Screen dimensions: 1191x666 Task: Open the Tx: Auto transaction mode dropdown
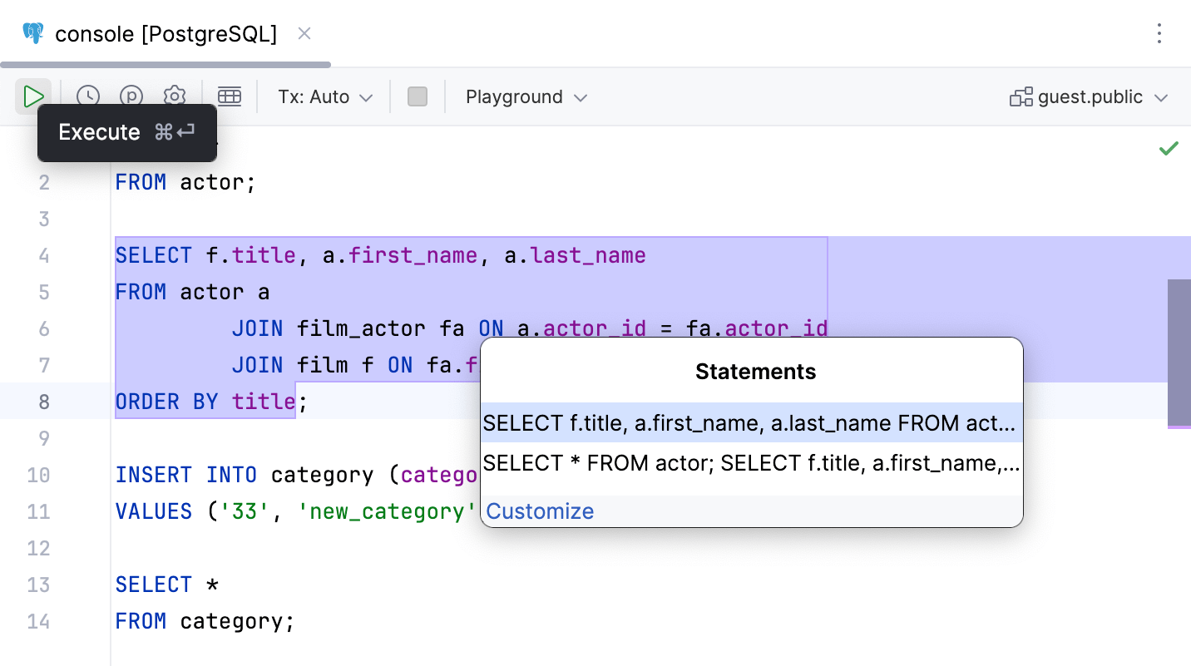[324, 96]
